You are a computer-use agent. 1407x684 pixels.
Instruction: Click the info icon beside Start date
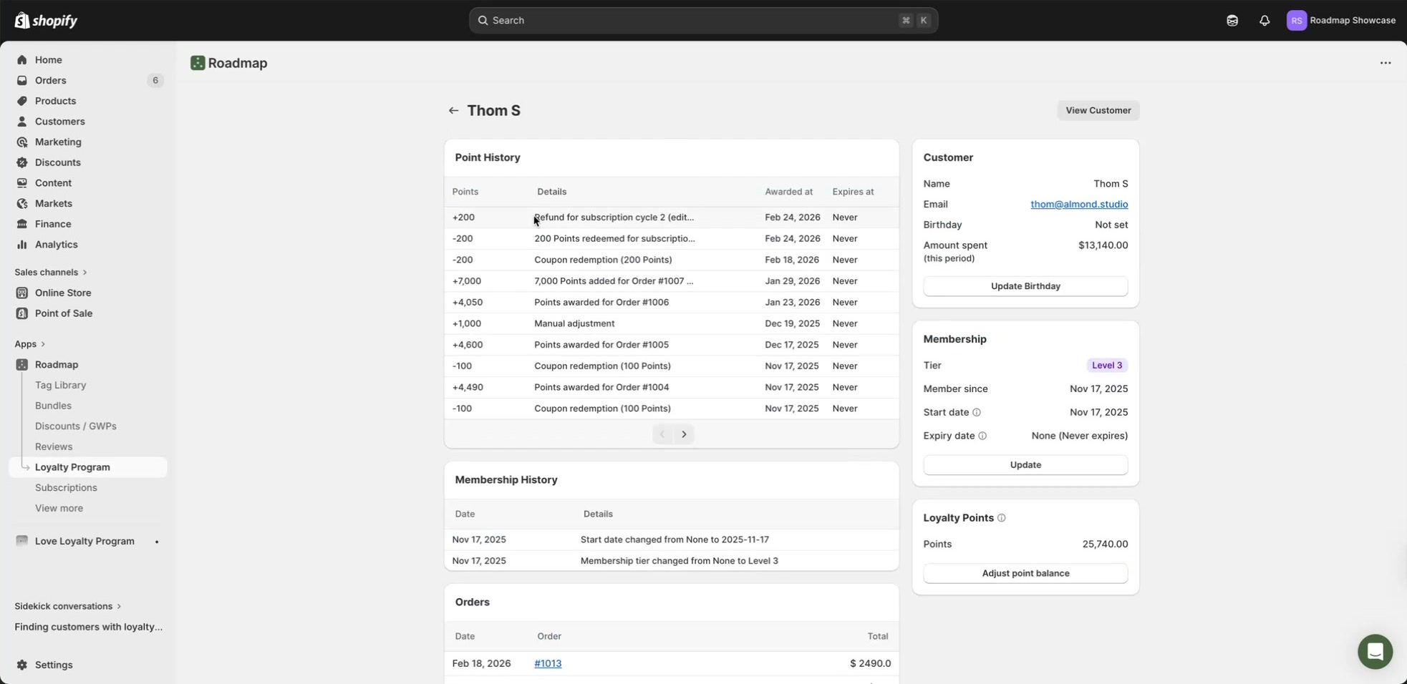pos(976,412)
